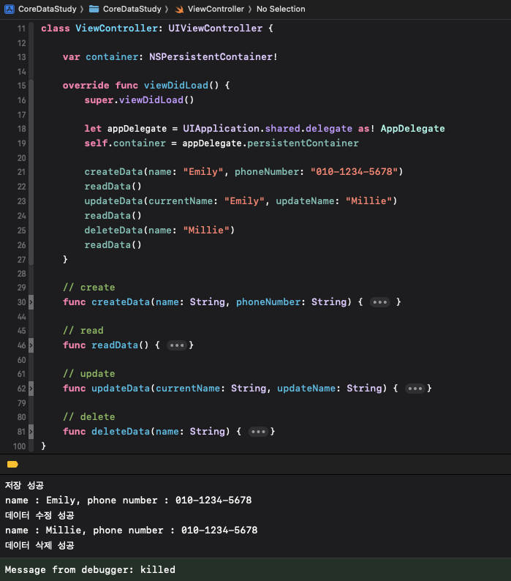Click the viewDidLoad override function name
511x581 pixels.
176,86
